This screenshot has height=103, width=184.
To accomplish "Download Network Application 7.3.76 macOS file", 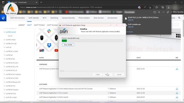I will tap(177, 93).
